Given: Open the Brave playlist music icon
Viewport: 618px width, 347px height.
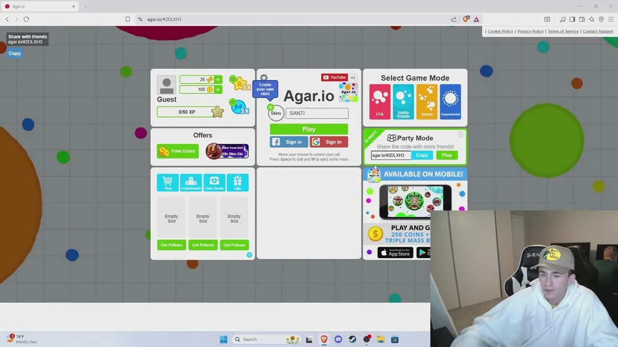Looking at the screenshot, I should (x=562, y=19).
